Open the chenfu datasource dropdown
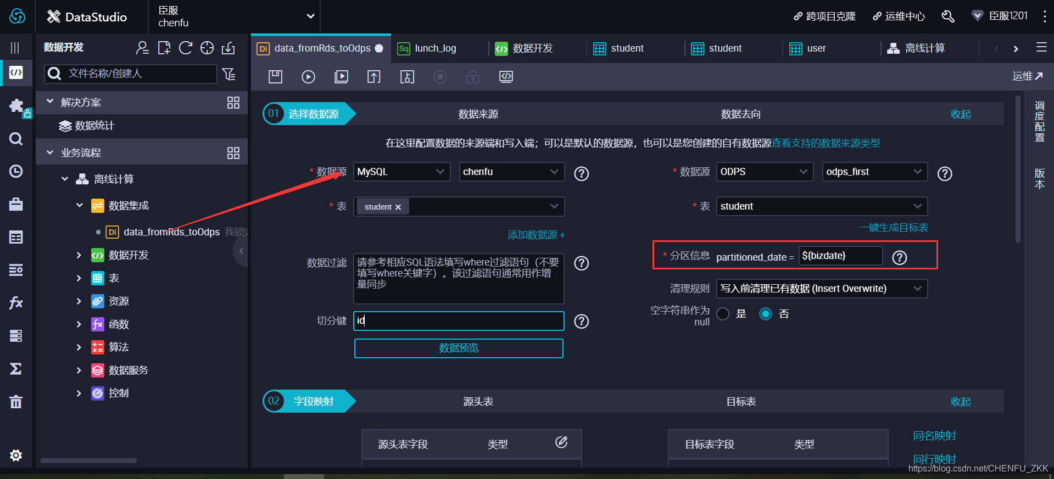Viewport: 1054px width, 479px height. pos(511,172)
